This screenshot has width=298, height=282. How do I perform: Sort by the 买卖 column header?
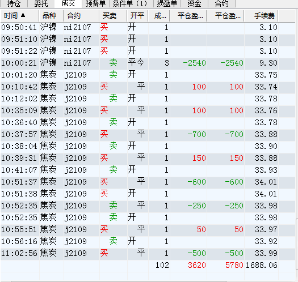point(113,16)
